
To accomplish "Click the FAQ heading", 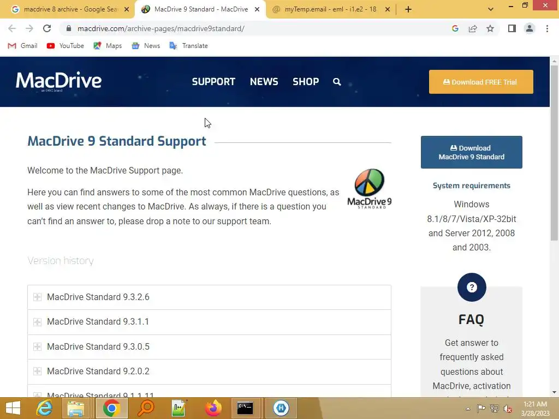I will (x=471, y=320).
